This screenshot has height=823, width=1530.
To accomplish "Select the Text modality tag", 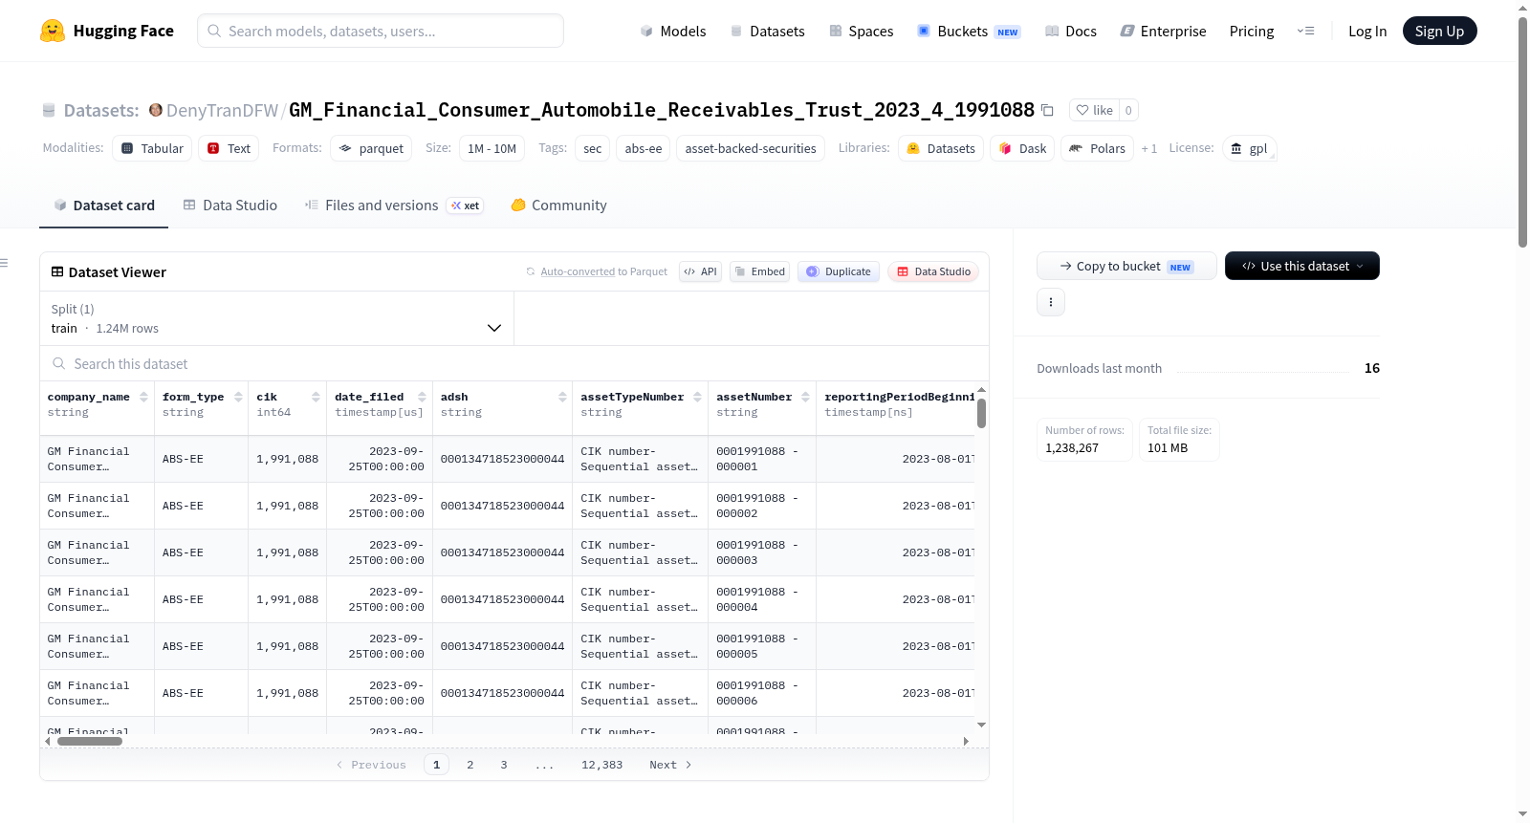I will click(229, 148).
